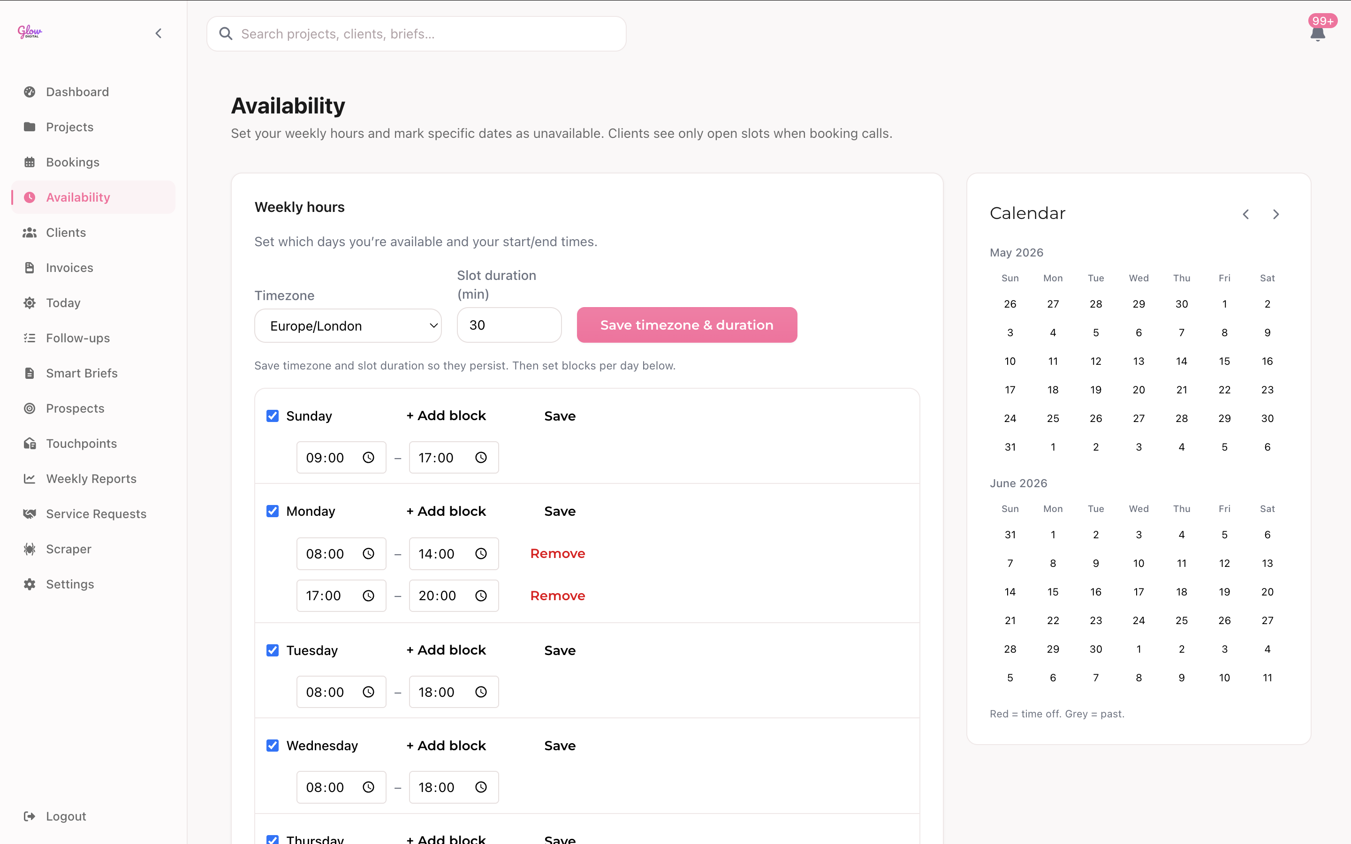This screenshot has height=844, width=1351.
Task: Click the Projects folder icon
Action: click(30, 127)
